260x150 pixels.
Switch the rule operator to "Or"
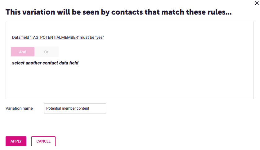pos(46,52)
